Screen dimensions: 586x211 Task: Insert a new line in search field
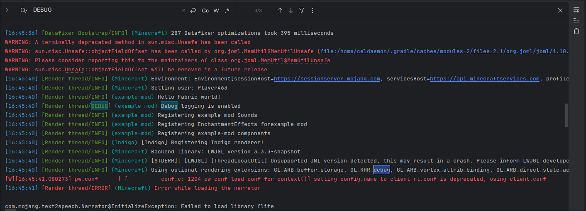pyautogui.click(x=193, y=10)
